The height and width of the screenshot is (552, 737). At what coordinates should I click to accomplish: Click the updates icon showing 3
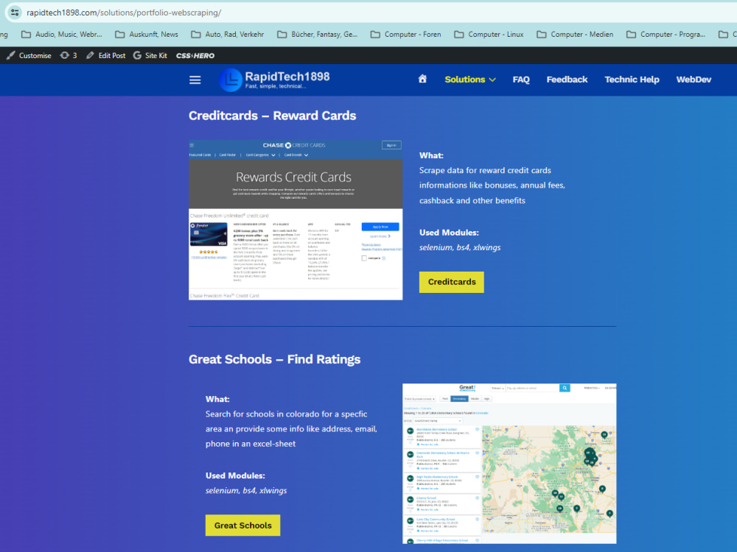pyautogui.click(x=68, y=55)
